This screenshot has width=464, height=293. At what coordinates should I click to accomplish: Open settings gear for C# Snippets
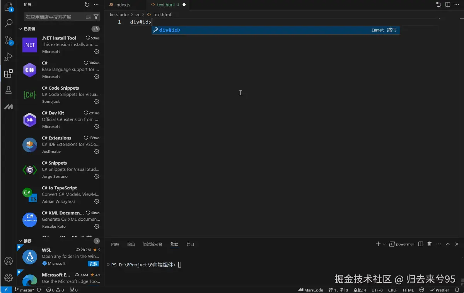pos(97,177)
